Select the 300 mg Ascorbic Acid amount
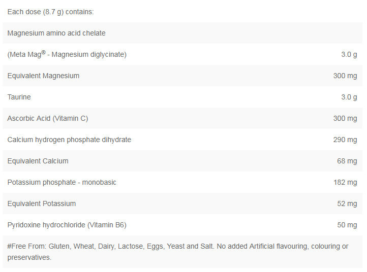Image resolution: width=367 pixels, height=272 pixels. coord(345,118)
